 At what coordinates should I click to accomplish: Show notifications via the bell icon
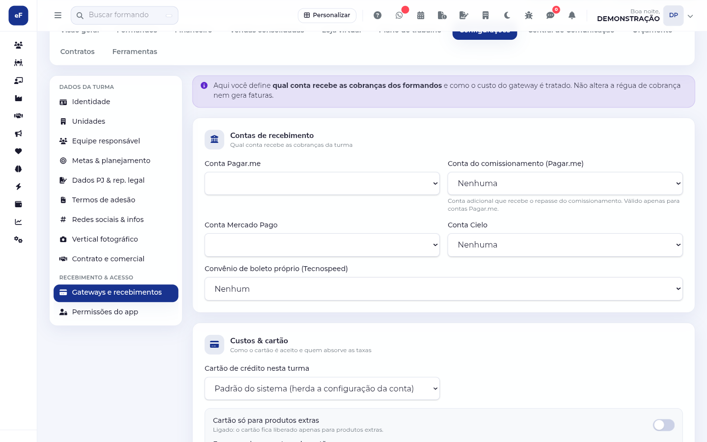(572, 15)
